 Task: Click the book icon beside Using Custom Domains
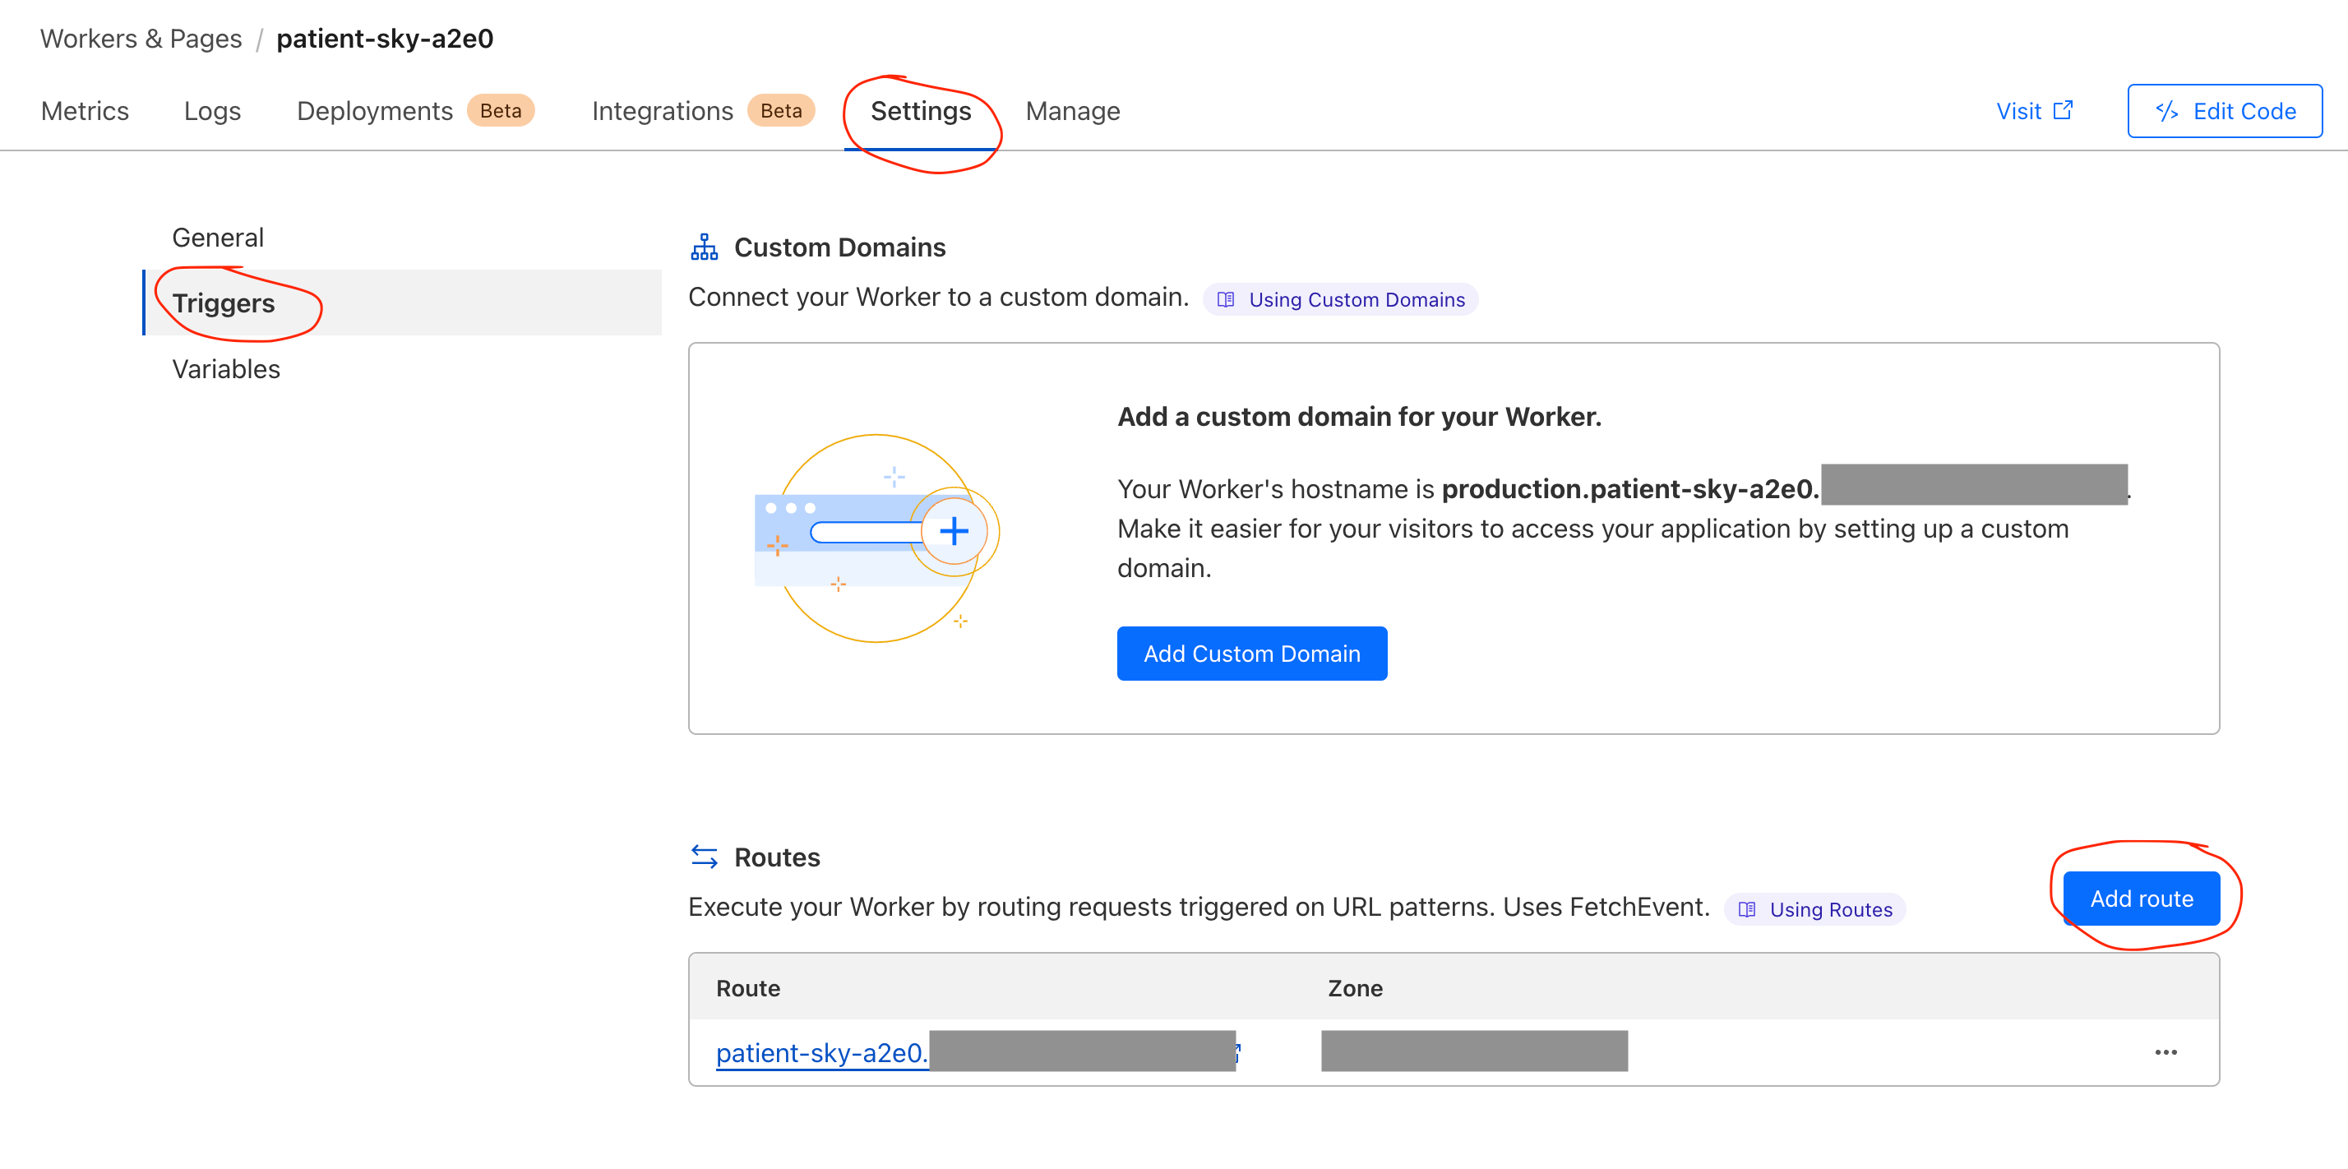pyautogui.click(x=1226, y=300)
